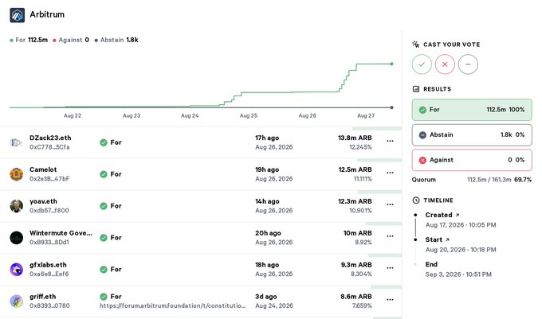Click the Arbitrum logo icon
Image resolution: width=542 pixels, height=319 pixels.
18,15
